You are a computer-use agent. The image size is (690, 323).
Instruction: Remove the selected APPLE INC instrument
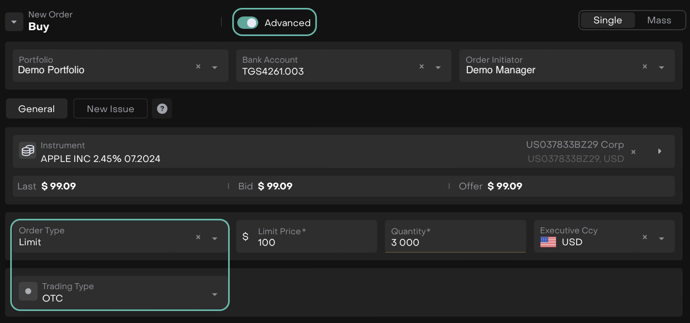pos(633,152)
